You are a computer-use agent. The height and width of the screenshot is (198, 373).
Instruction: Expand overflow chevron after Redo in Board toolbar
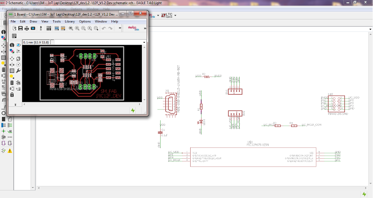120,28
